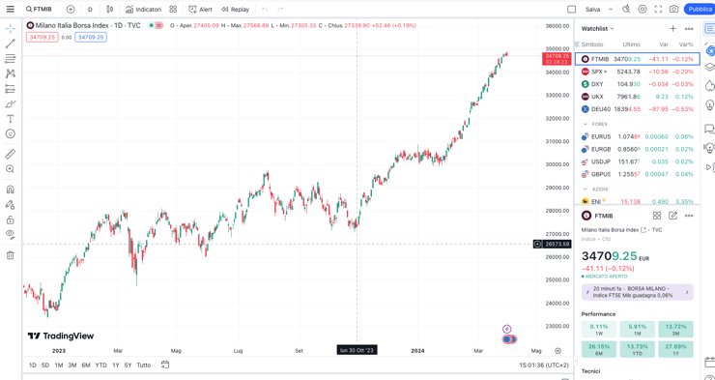Open go to date calendar icon
The width and height of the screenshot is (715, 380).
(x=165, y=365)
